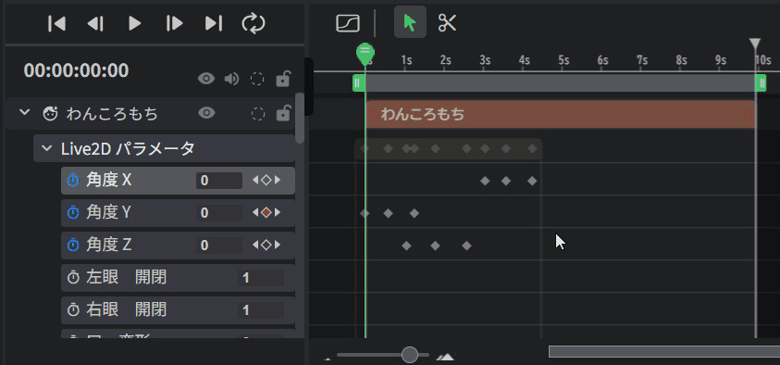Collapse the Live2D パラメータ group
780x365 pixels.
point(47,148)
